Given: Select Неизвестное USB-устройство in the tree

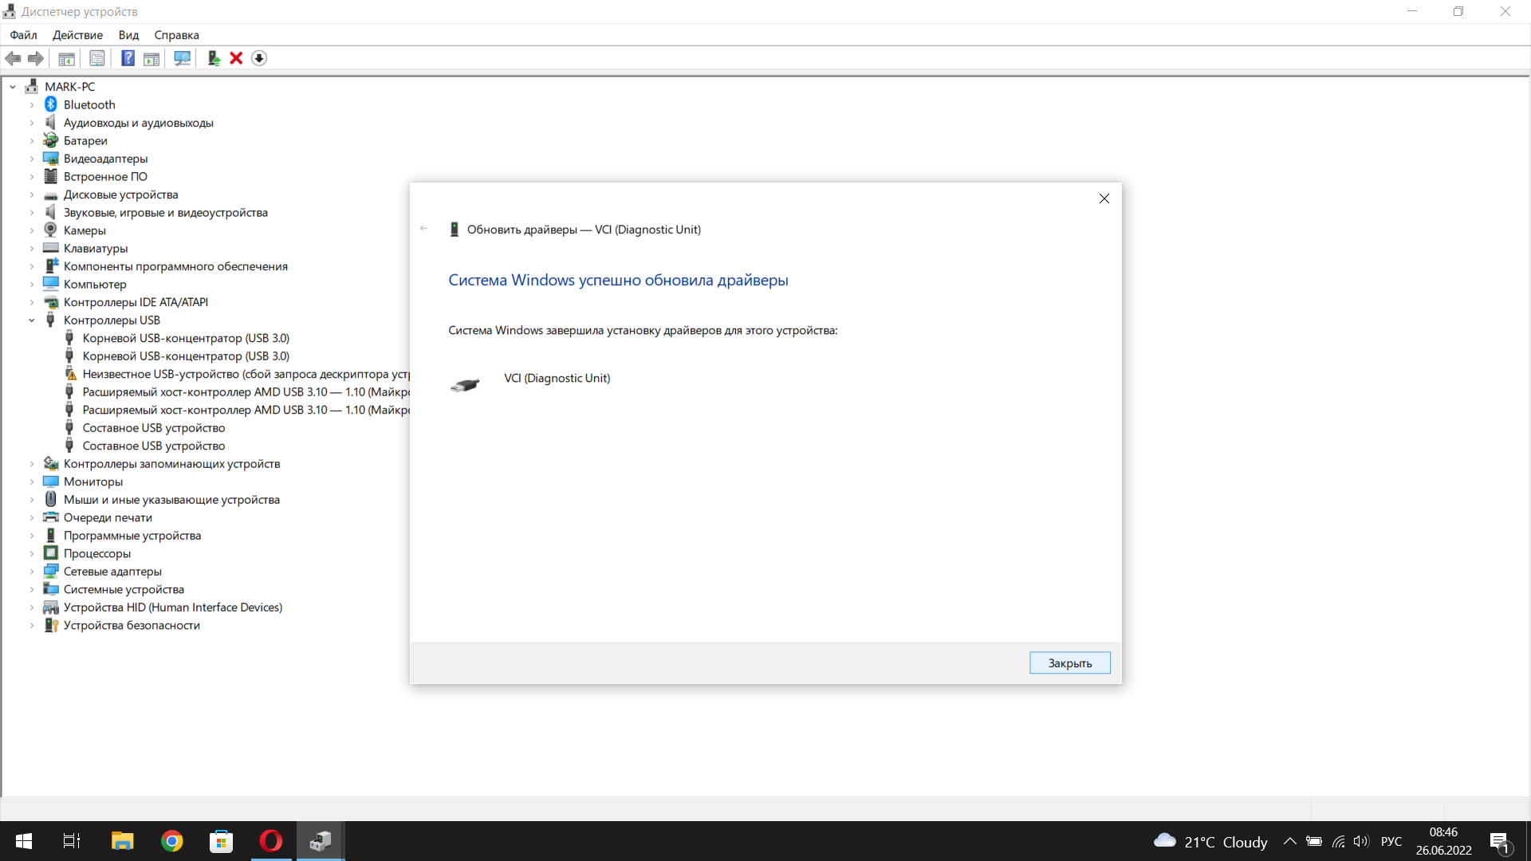Looking at the screenshot, I should [x=239, y=374].
